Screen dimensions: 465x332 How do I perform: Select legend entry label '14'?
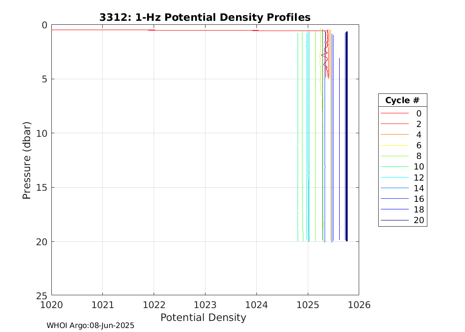419,188
